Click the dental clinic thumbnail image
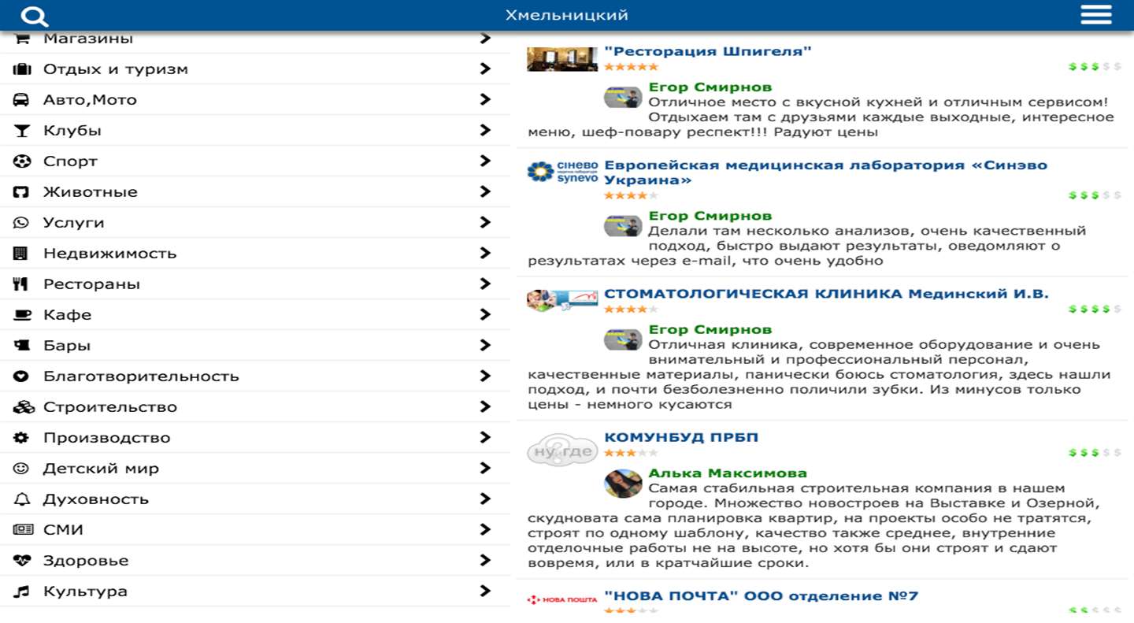 pyautogui.click(x=562, y=300)
